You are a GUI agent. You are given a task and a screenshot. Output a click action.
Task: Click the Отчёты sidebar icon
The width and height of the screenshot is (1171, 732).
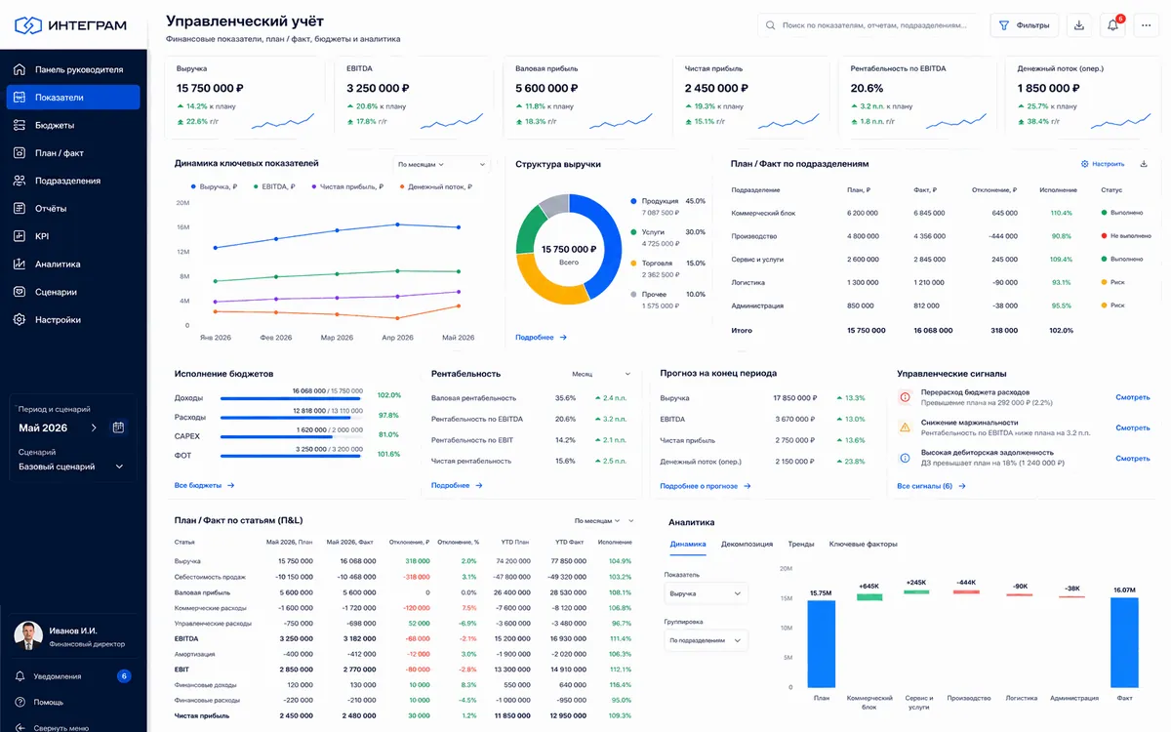pyautogui.click(x=20, y=208)
